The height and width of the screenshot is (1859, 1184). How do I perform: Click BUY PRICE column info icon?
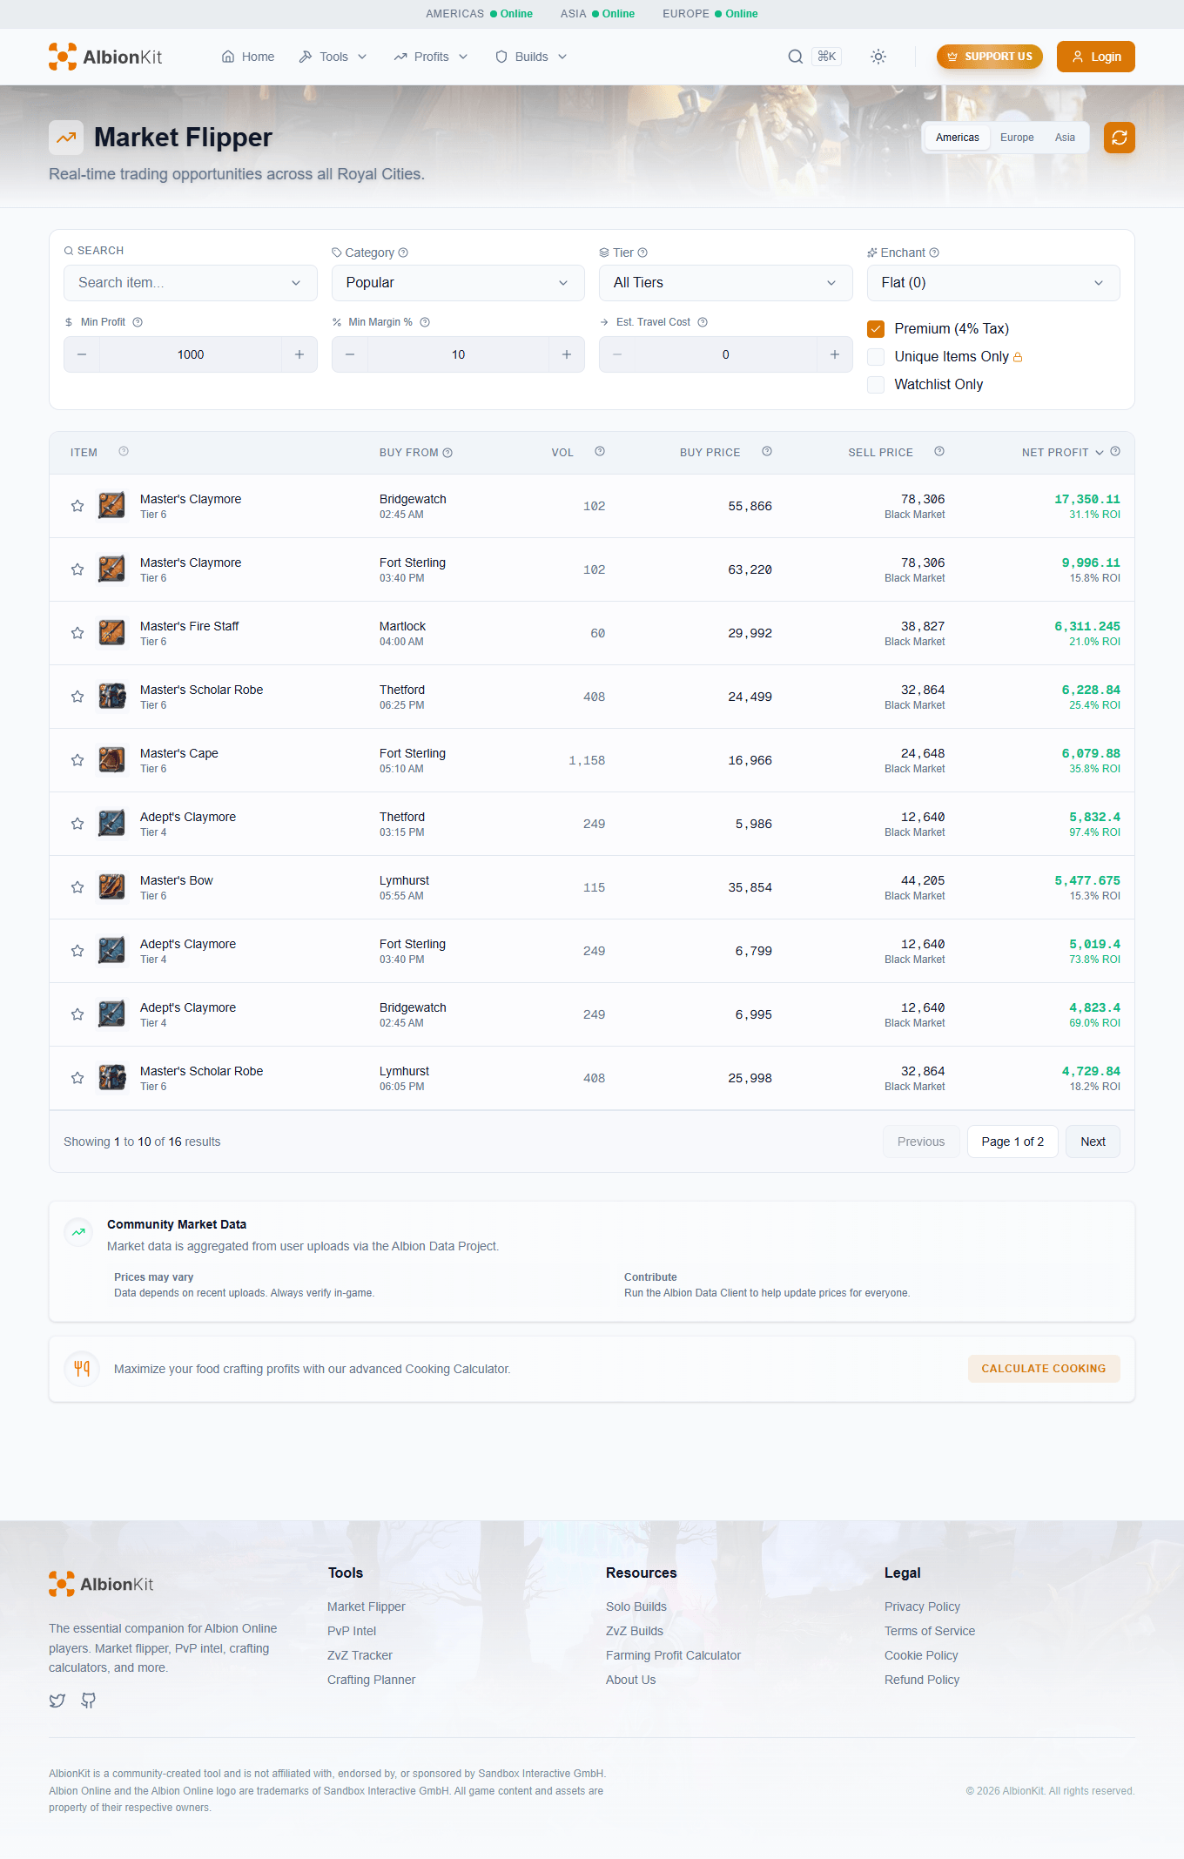tap(767, 451)
